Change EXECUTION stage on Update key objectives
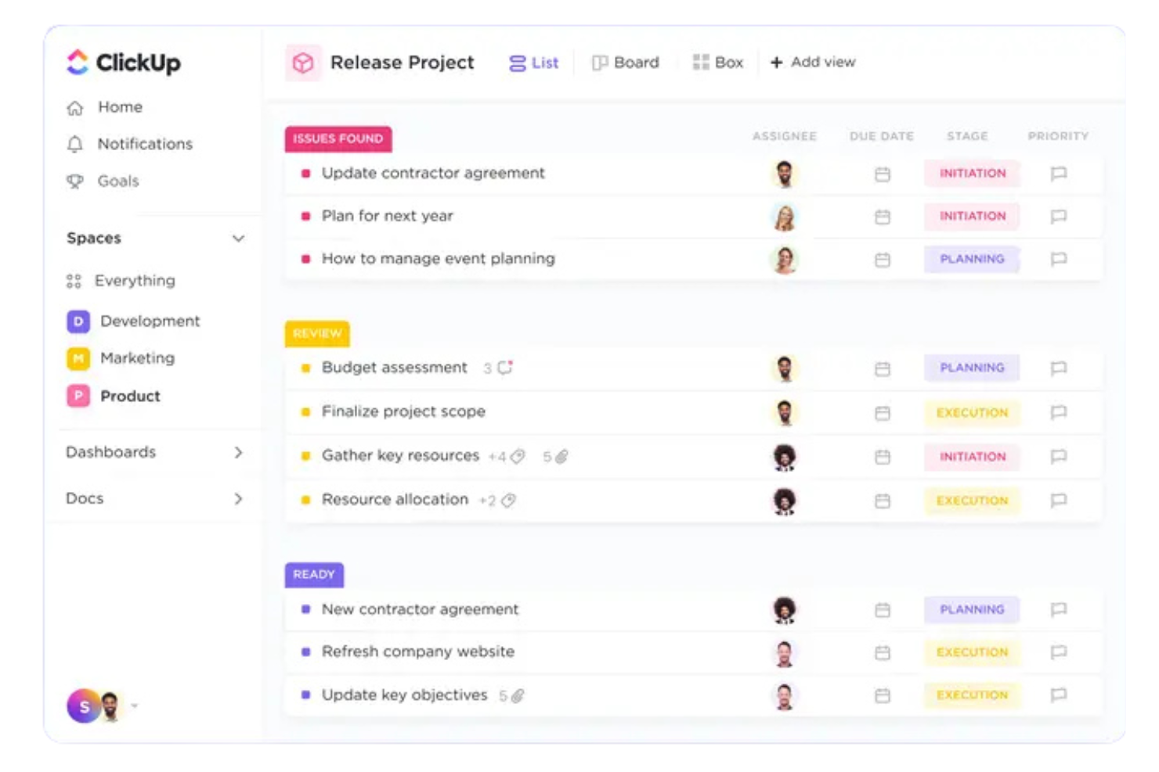This screenshot has height=772, width=1159. coord(973,695)
